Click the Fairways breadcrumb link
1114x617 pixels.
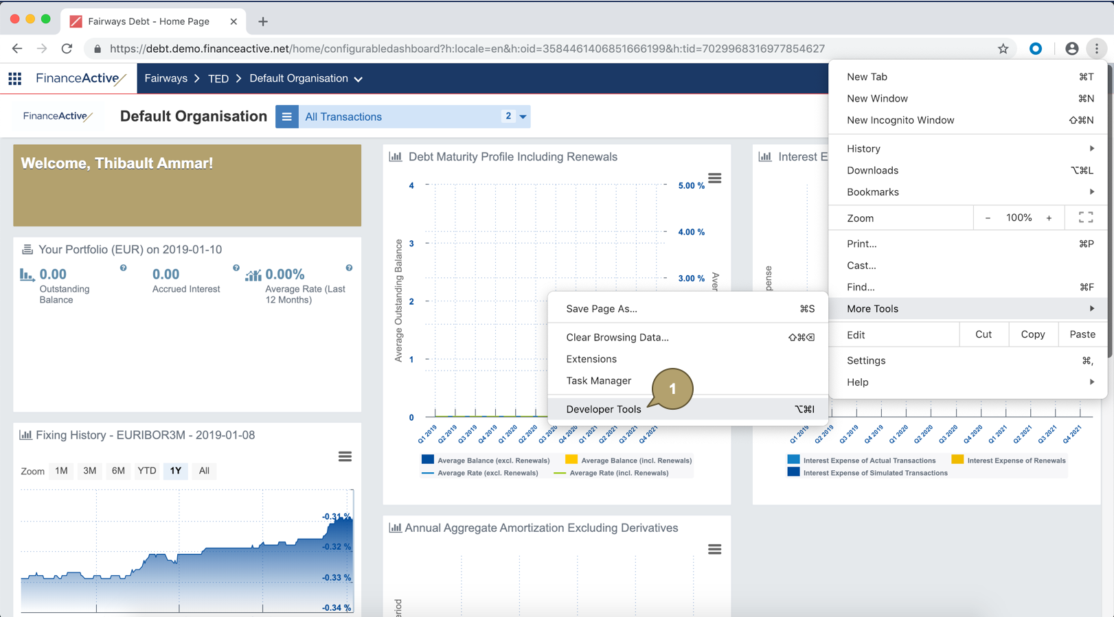coord(166,78)
